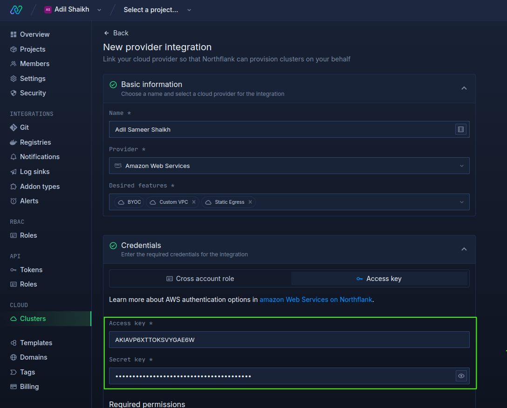Open the amazon Web Services on Northflank link
Screen dimensions: 507x408
pyautogui.click(x=315, y=299)
